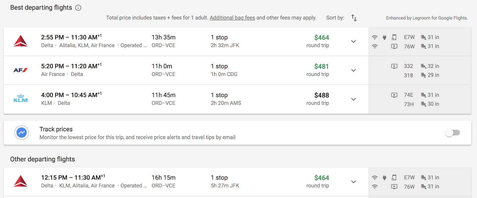Click the KLM logo

click(x=21, y=99)
